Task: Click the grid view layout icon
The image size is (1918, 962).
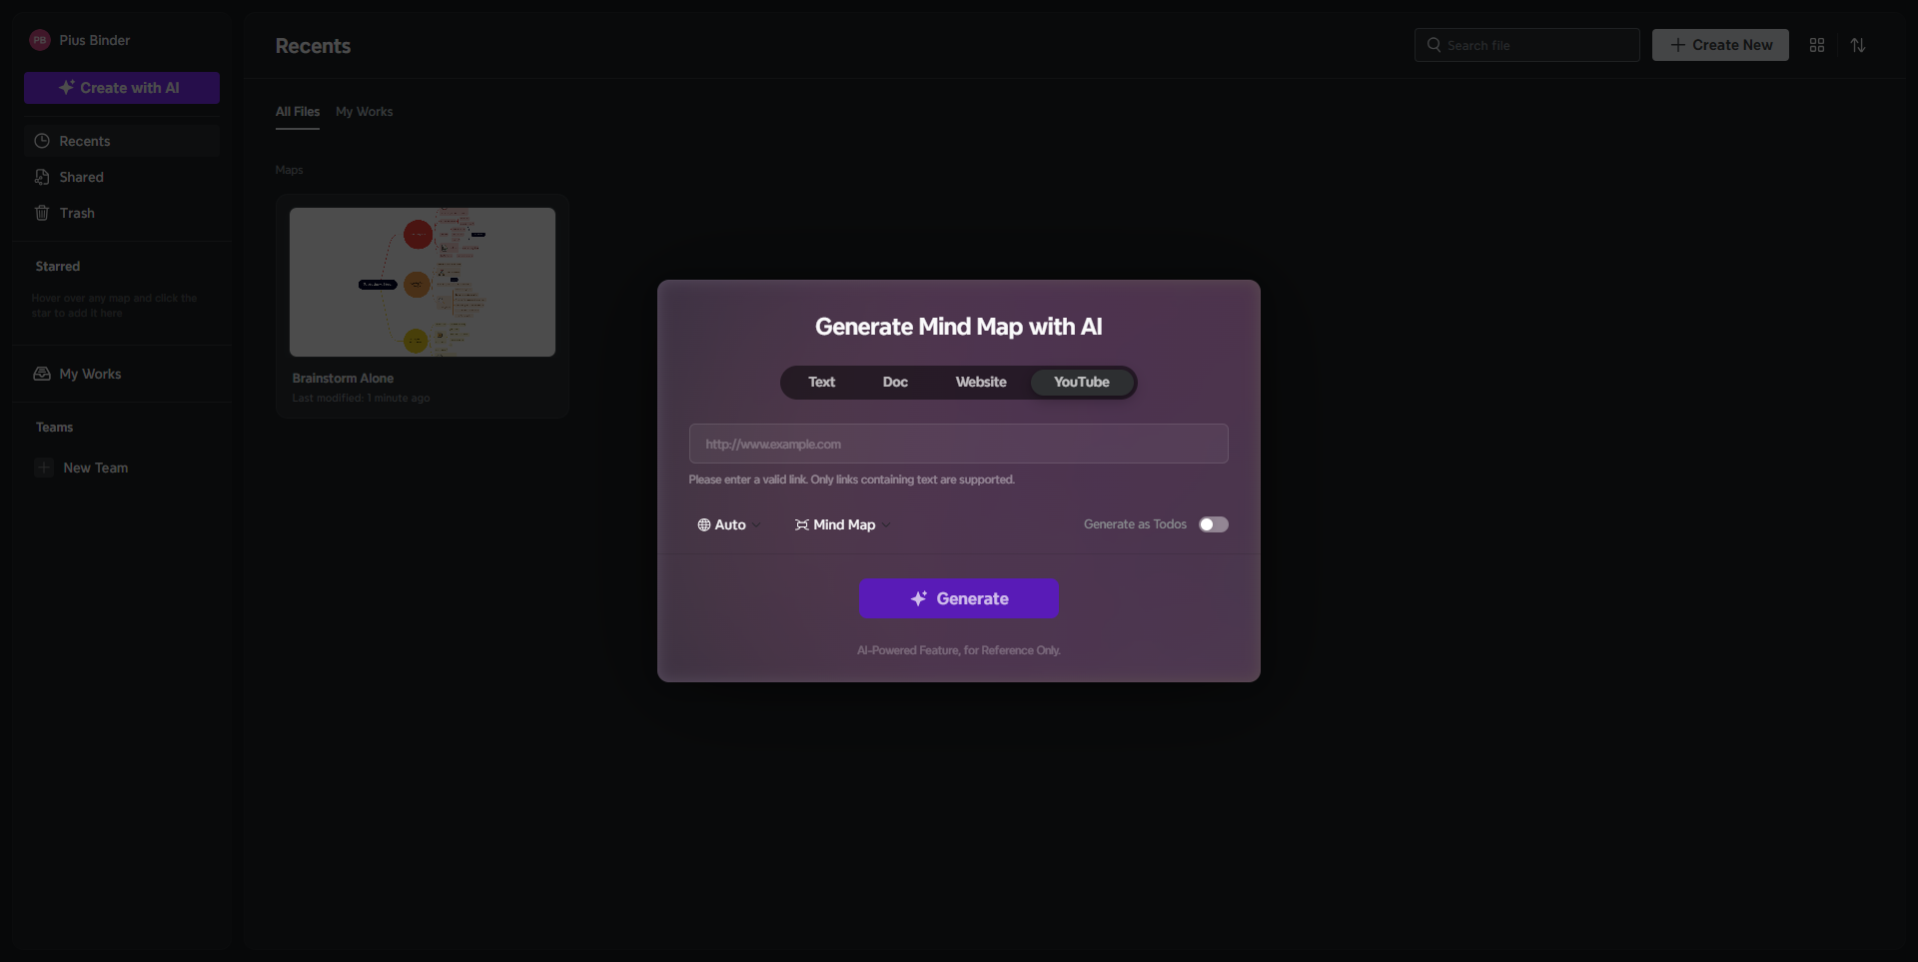Action: point(1817,45)
